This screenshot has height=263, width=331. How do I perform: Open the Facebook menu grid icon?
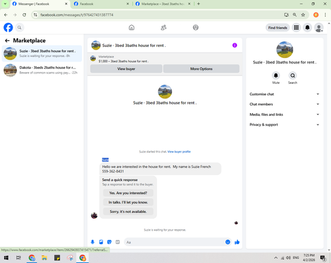point(297,28)
